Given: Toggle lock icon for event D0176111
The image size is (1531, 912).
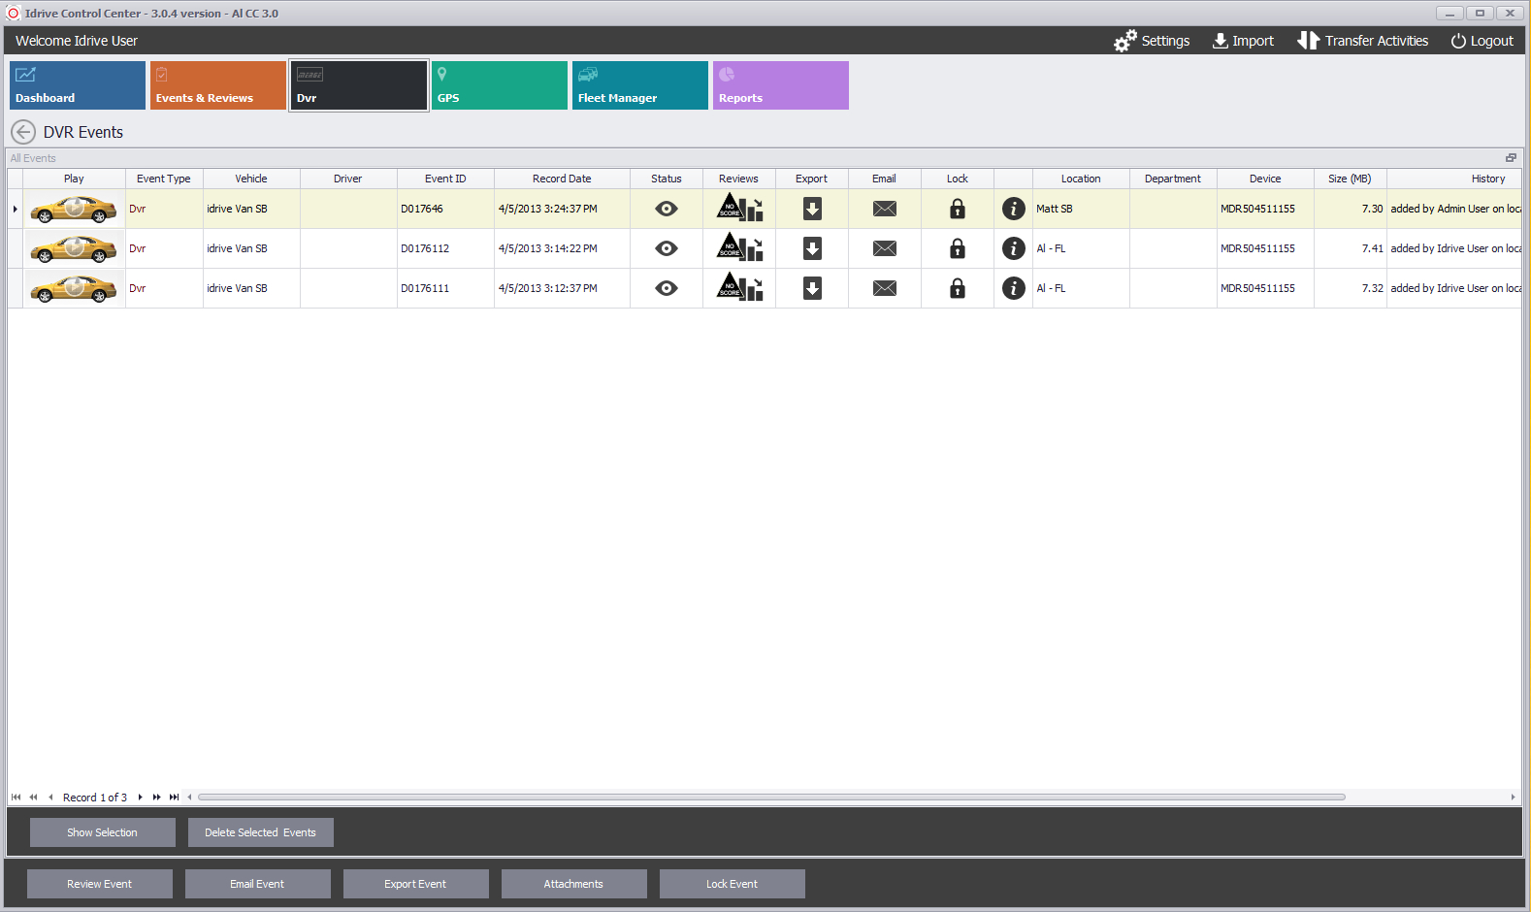Looking at the screenshot, I should click(957, 288).
